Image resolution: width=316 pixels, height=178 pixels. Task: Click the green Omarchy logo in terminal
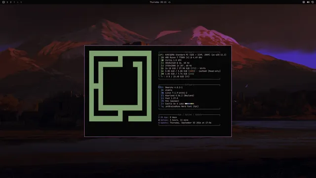click(x=120, y=86)
